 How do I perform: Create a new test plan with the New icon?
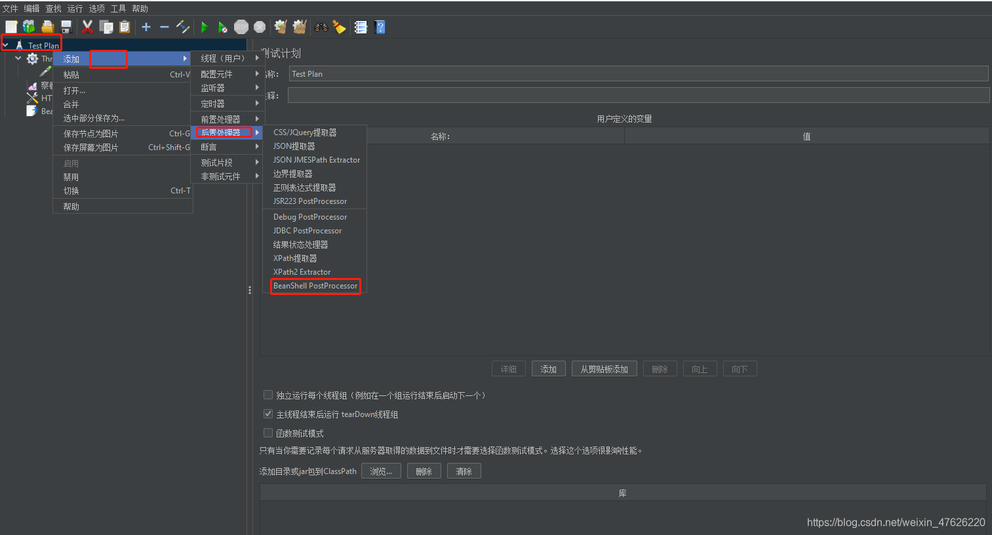tap(11, 27)
